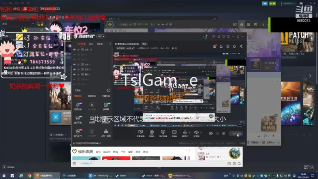Click next arrow in Steam featured carousel
The height and width of the screenshot is (179, 318).
click(x=310, y=76)
